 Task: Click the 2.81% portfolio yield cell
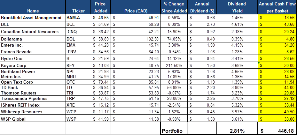click(237, 128)
